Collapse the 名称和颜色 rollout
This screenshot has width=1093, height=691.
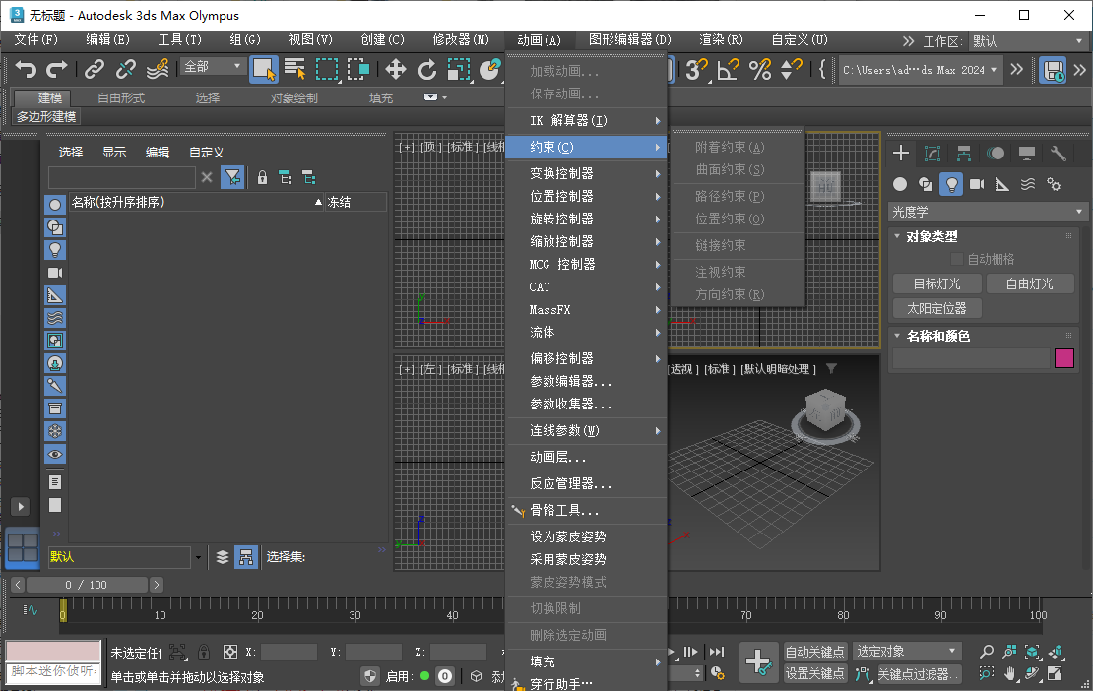tap(938, 336)
